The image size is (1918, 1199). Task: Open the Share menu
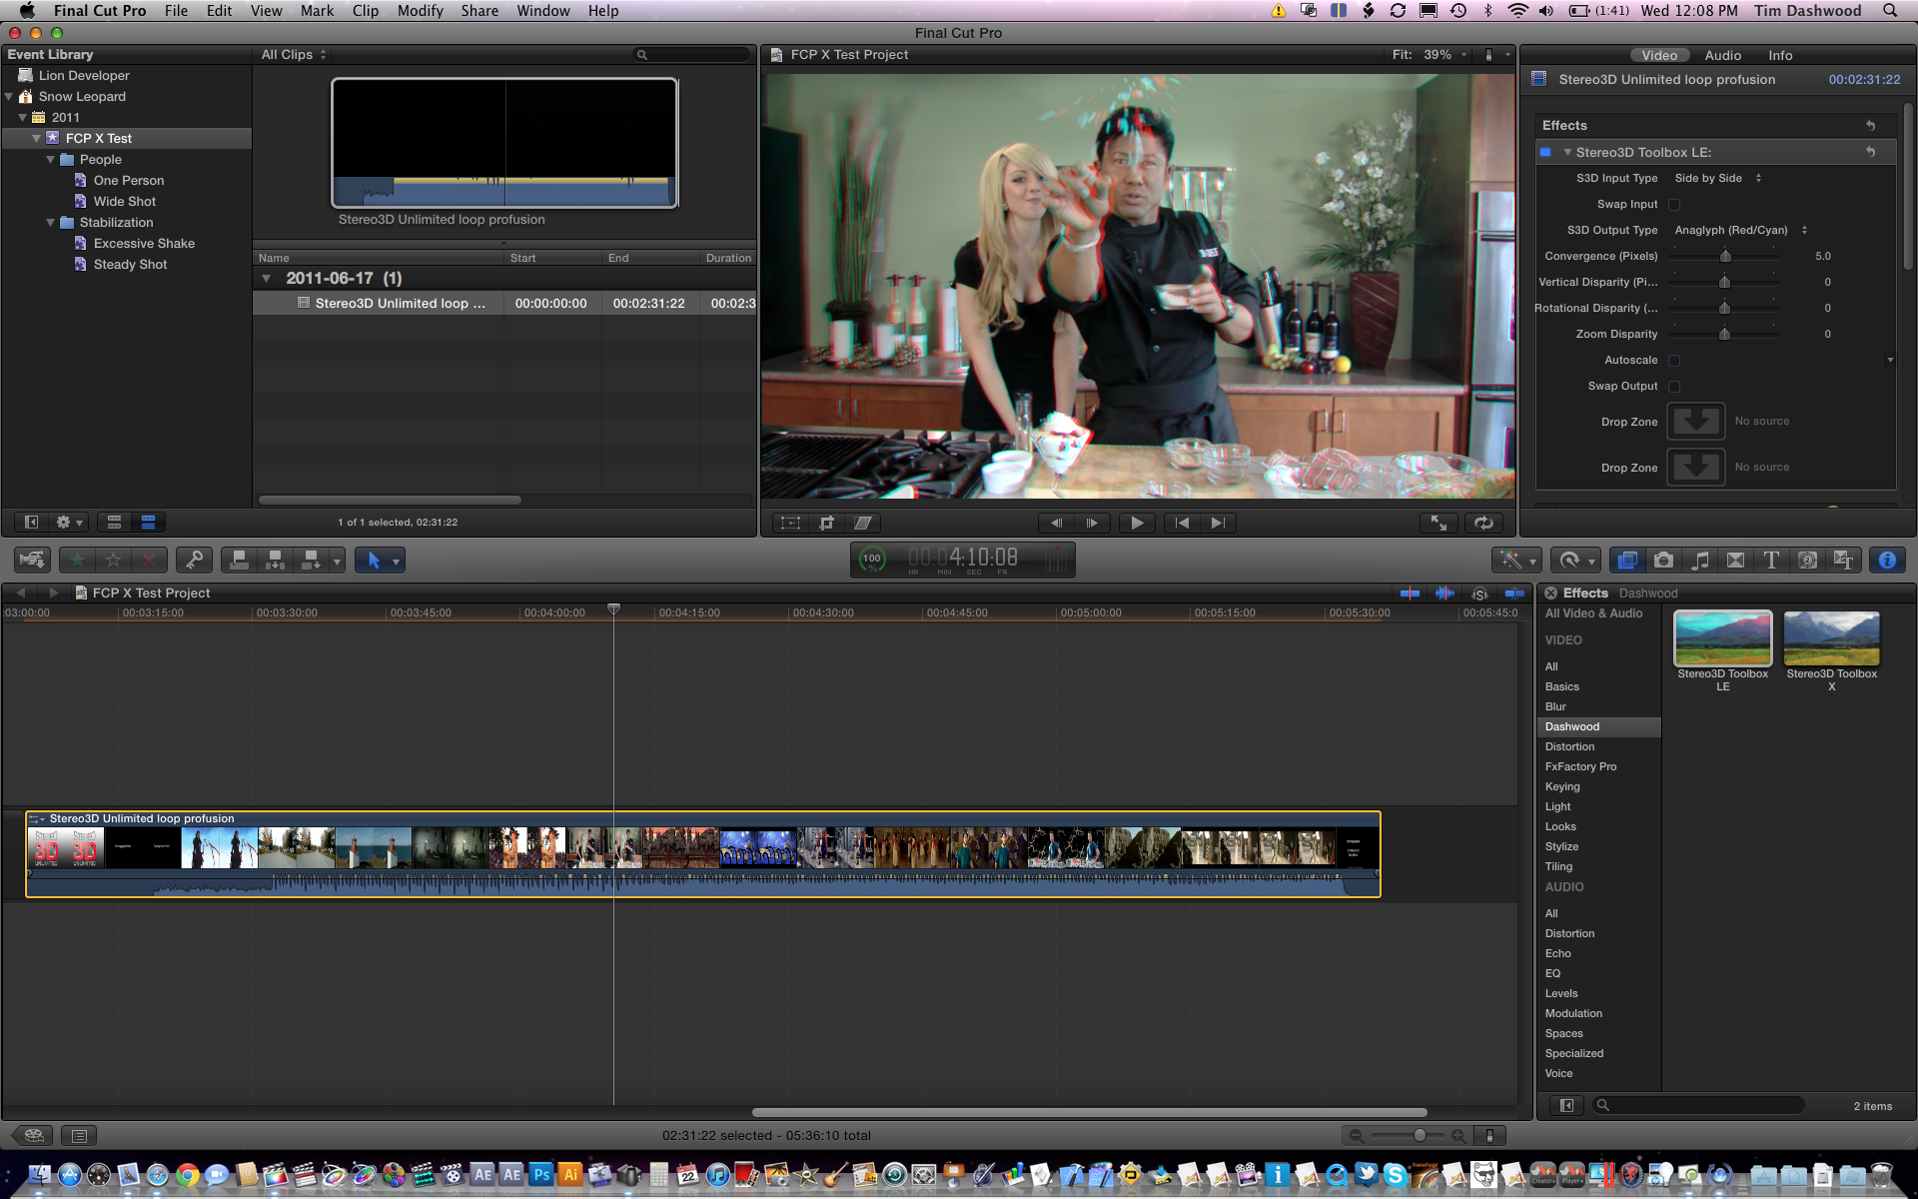coord(479,11)
